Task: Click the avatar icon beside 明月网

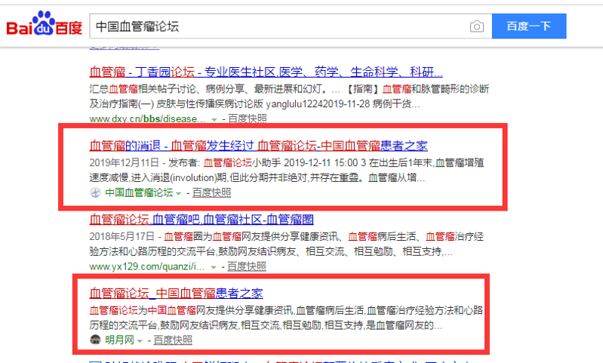Action: click(x=95, y=340)
